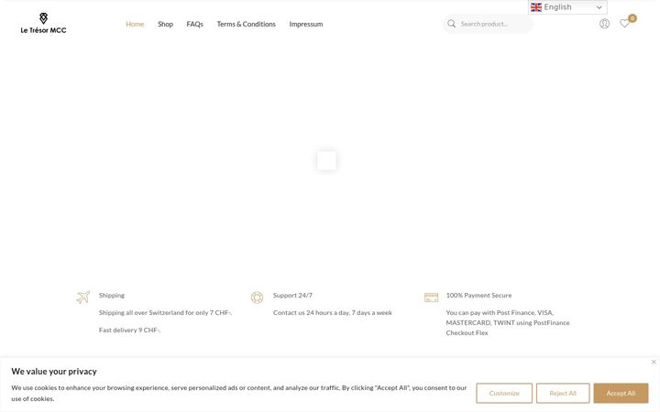The height and width of the screenshot is (412, 660).
Task: Click the search magnifier icon
Action: click(451, 24)
